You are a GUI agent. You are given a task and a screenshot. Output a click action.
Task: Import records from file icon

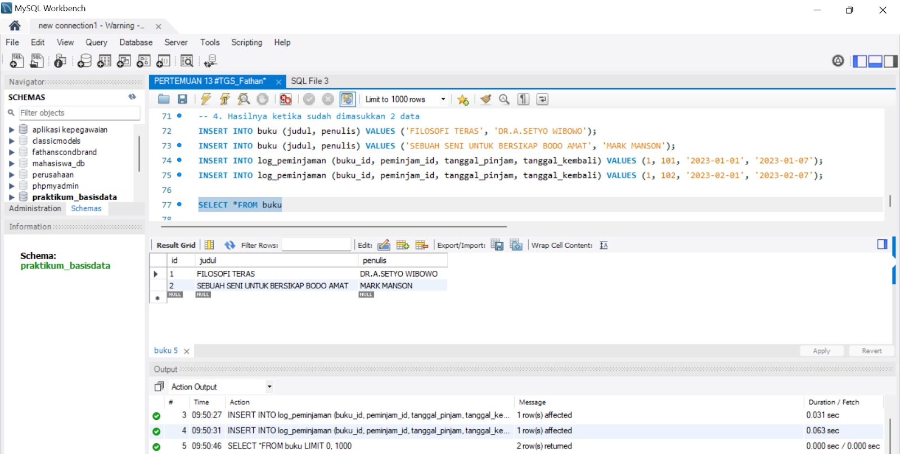[516, 245]
